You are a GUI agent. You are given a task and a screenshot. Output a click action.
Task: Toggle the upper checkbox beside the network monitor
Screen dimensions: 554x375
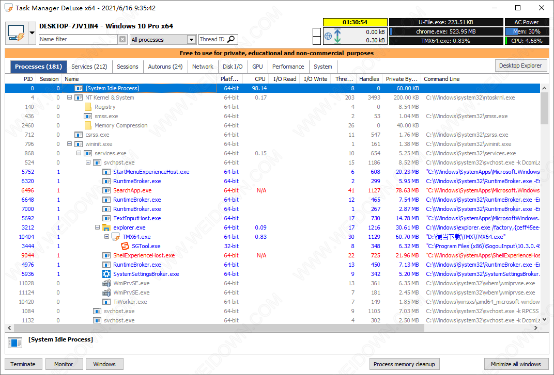(x=317, y=32)
